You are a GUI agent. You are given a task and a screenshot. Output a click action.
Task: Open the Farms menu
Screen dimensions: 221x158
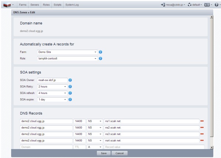[x=22, y=4]
